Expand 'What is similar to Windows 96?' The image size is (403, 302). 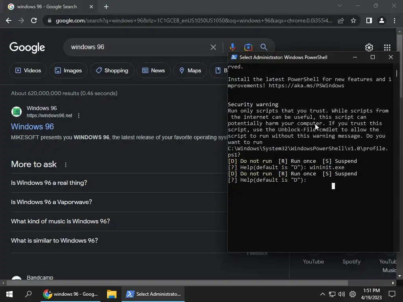[119, 241]
